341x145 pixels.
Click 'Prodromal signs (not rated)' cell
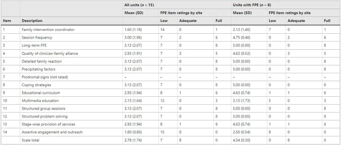click(45, 77)
